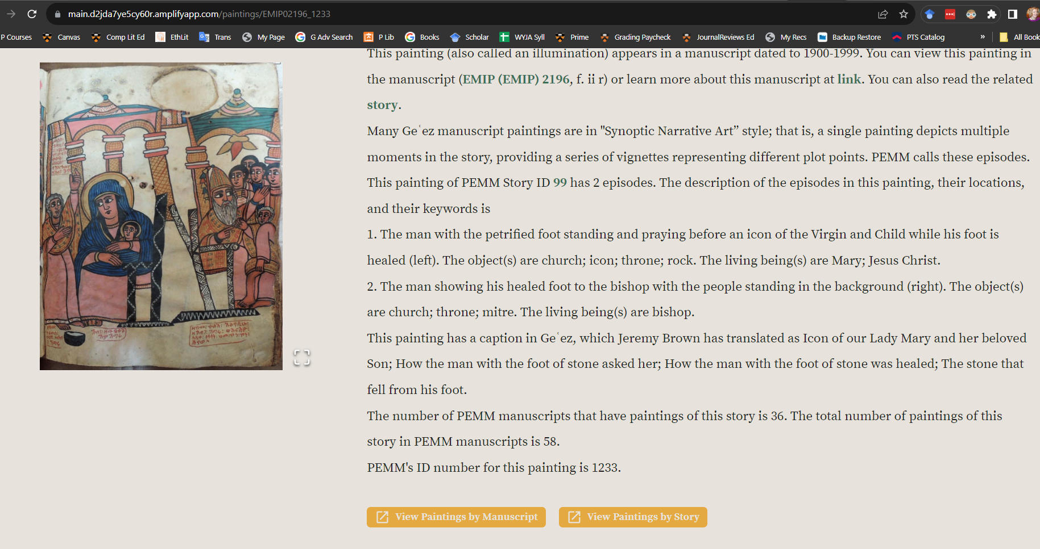This screenshot has height=549, width=1040.
Task: Open the LastPass extension
Action: pos(950,14)
